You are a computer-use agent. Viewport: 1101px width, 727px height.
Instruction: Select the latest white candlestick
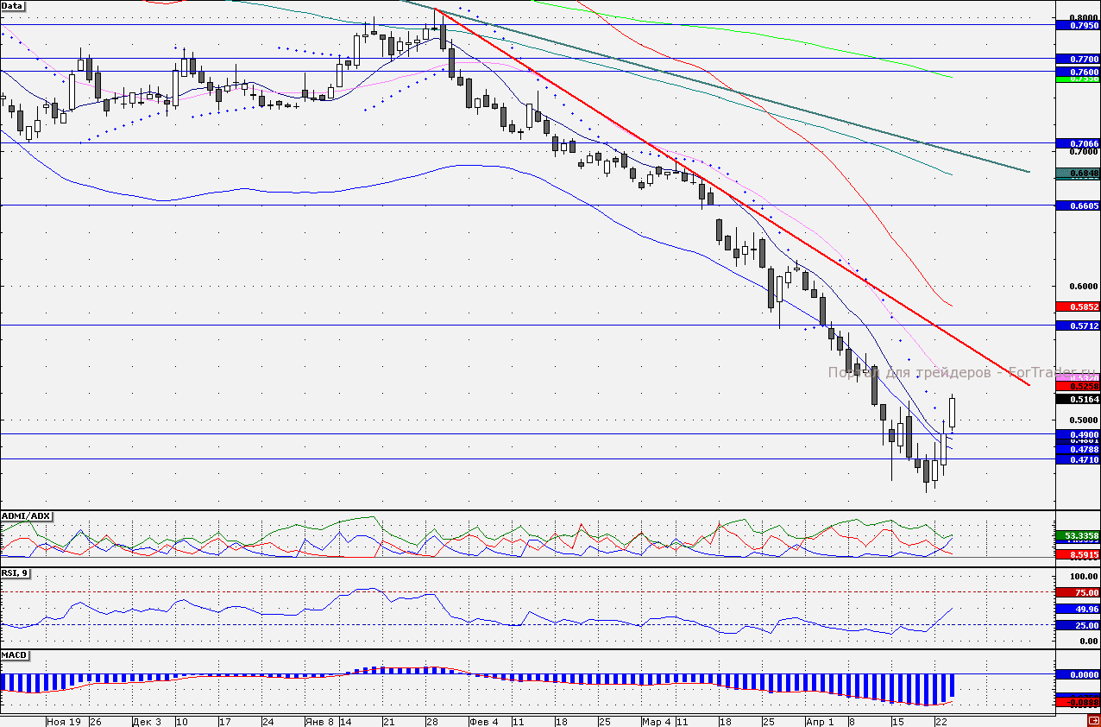point(953,412)
